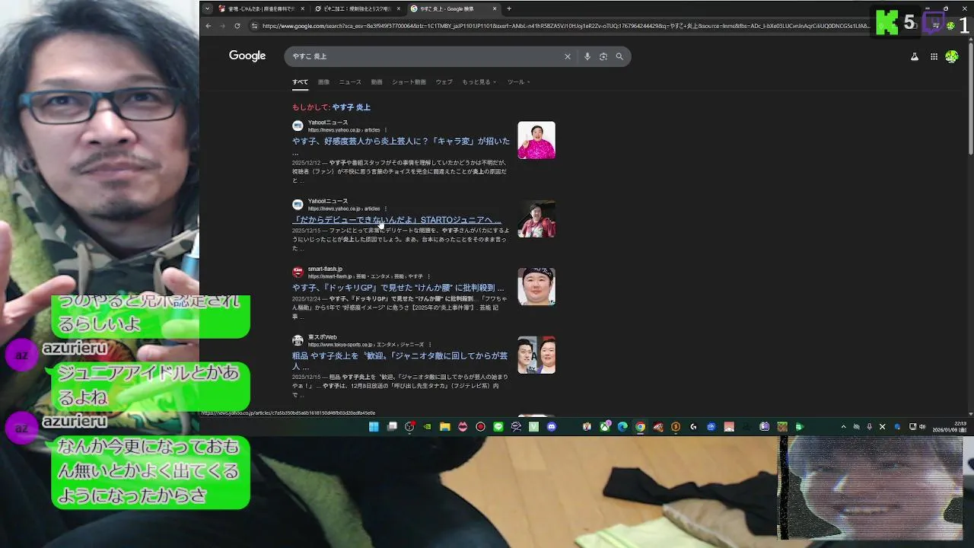This screenshot has width=974, height=548.
Task: Select the すべて search tab
Action: tap(300, 82)
